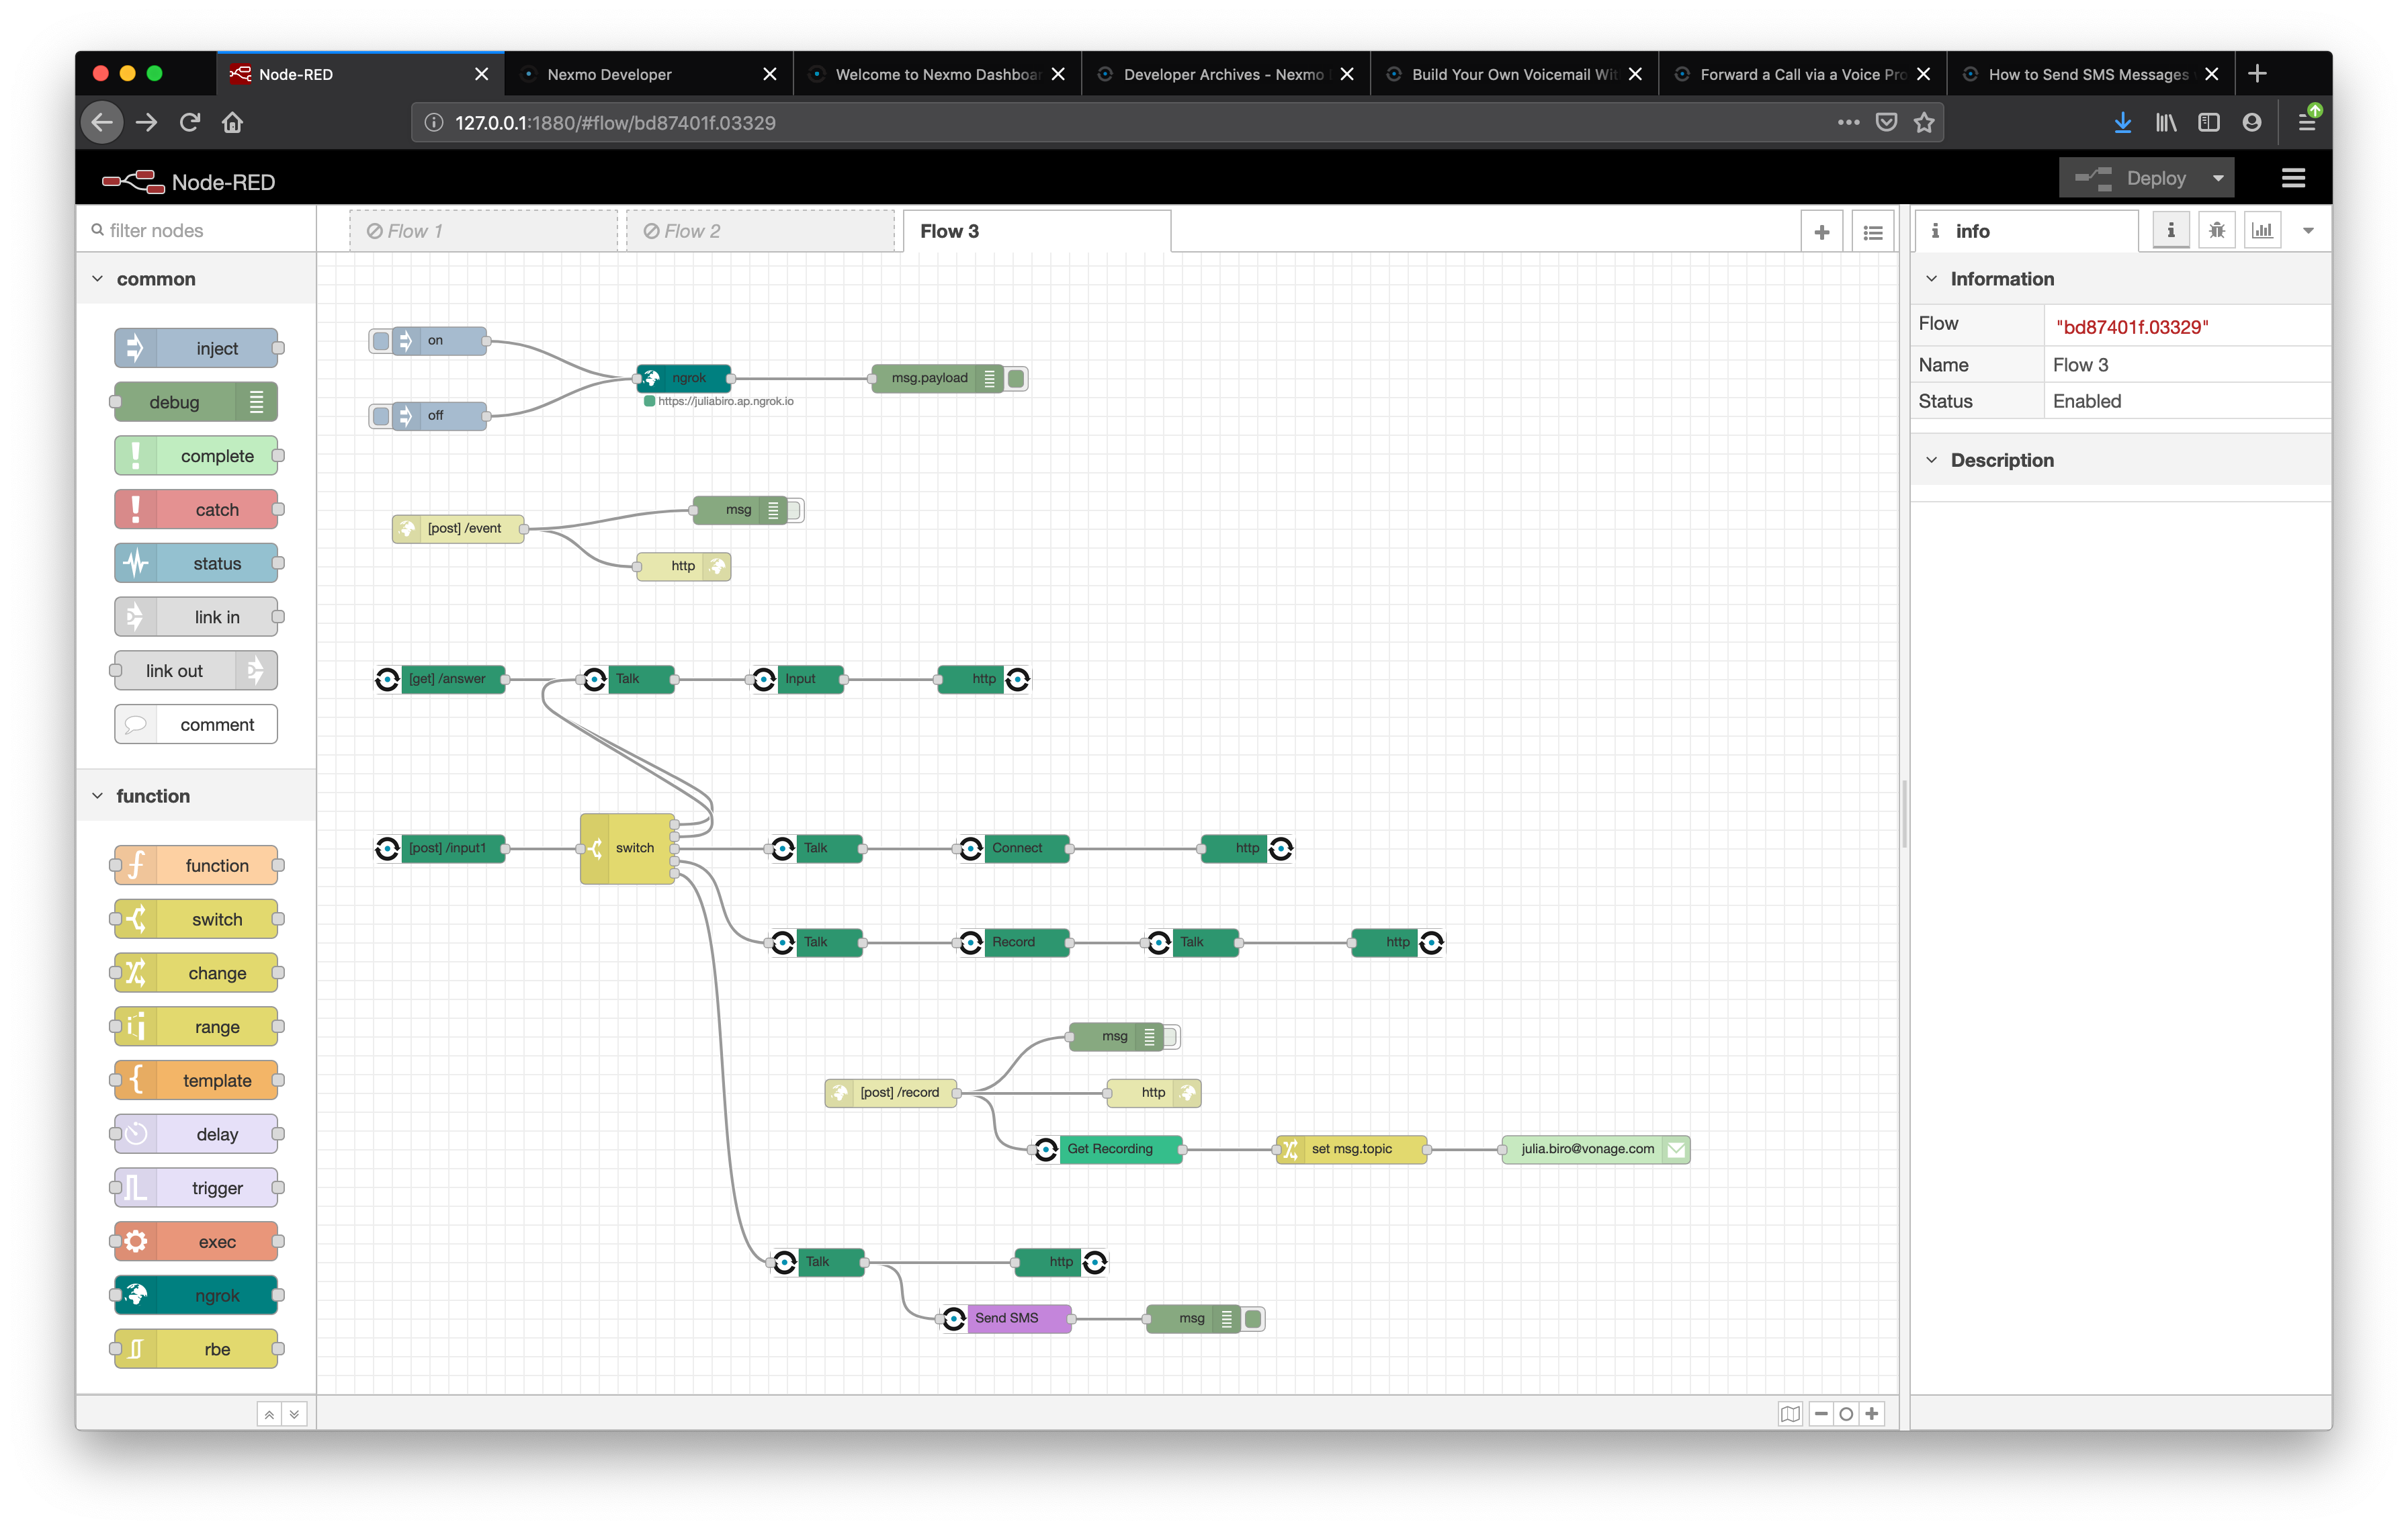Select the delay node in the palette

point(196,1134)
